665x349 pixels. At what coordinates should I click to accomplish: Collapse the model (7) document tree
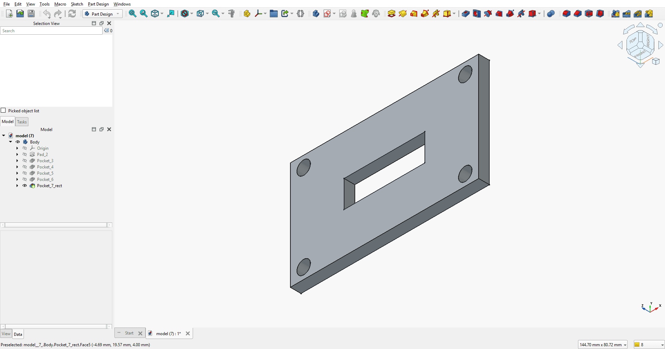coord(3,136)
